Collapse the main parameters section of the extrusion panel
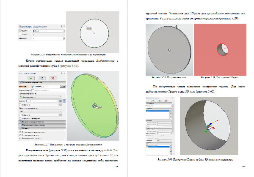Image resolution: width=254 pixels, height=177 pixels. 20,82
